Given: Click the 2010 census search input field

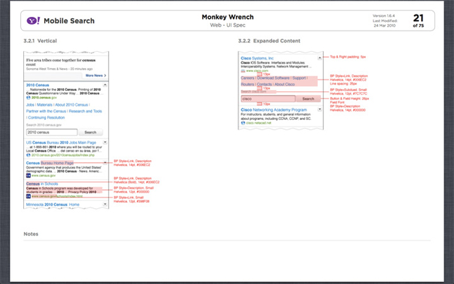Looking at the screenshot, I should click(52, 132).
